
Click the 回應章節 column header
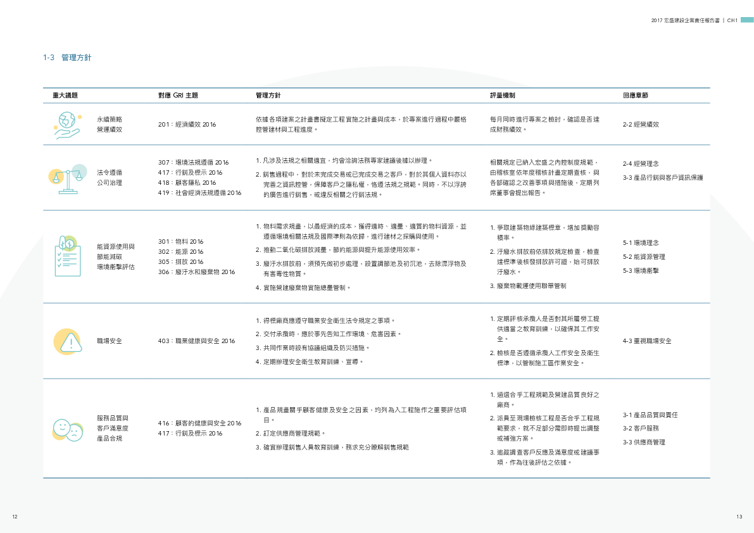click(x=635, y=96)
